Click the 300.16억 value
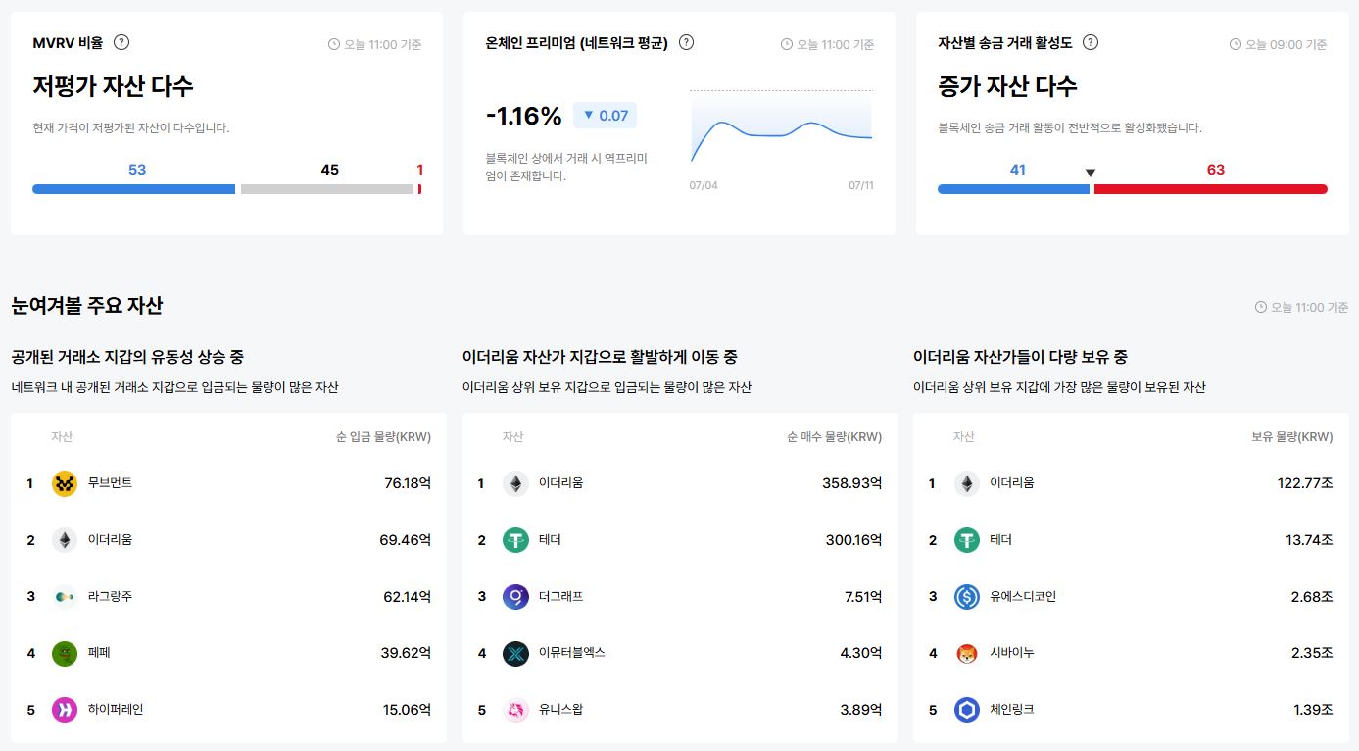1359x751 pixels. 852,540
